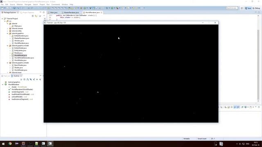Select render(Segment) method in Outline
262x147 pixels.
pos(20,92)
